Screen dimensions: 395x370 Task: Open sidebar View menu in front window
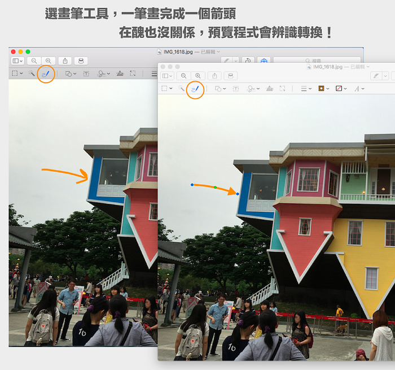coord(167,76)
